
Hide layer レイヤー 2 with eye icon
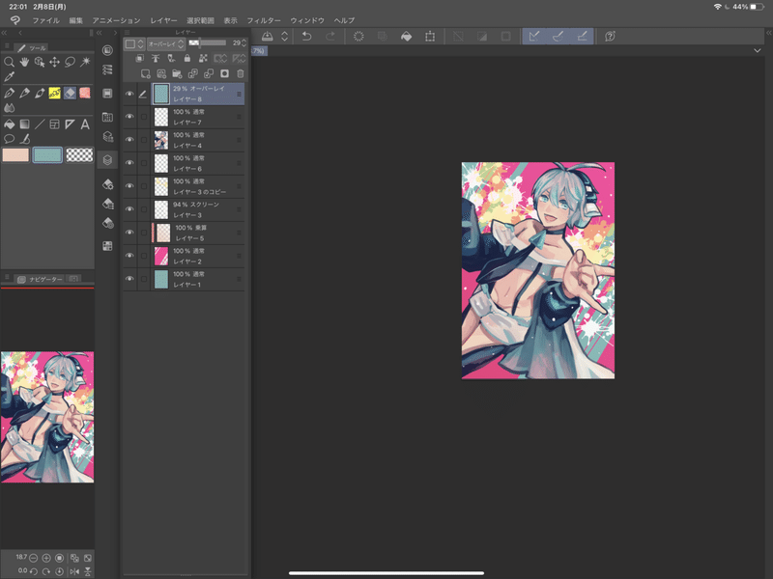click(x=129, y=256)
